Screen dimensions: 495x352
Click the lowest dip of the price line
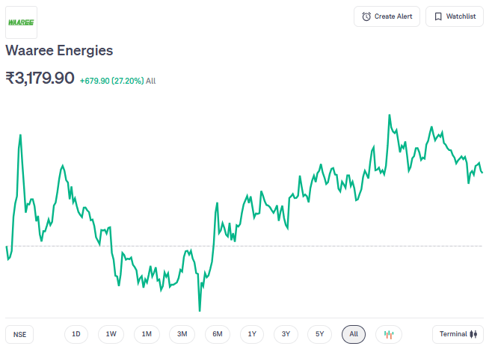(x=200, y=310)
